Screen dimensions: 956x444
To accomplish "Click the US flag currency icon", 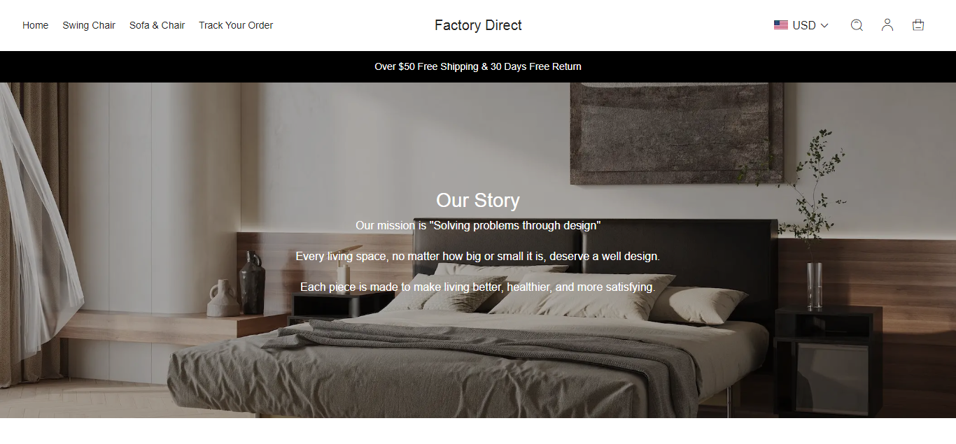I will click(x=781, y=25).
